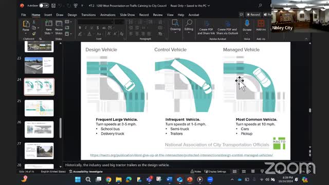Select slide 27 thumbnail
The width and height of the screenshot is (329, 185).
(x=39, y=151)
